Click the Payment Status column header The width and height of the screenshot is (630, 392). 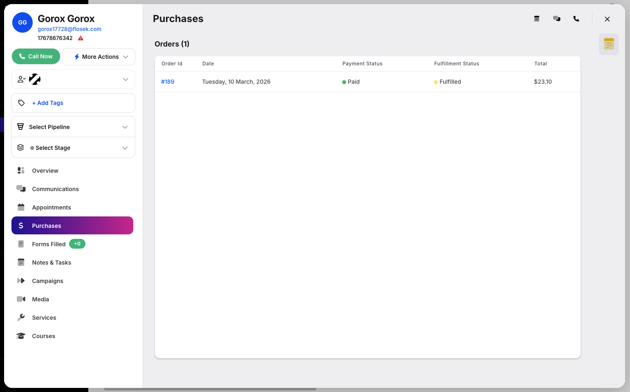pyautogui.click(x=363, y=64)
